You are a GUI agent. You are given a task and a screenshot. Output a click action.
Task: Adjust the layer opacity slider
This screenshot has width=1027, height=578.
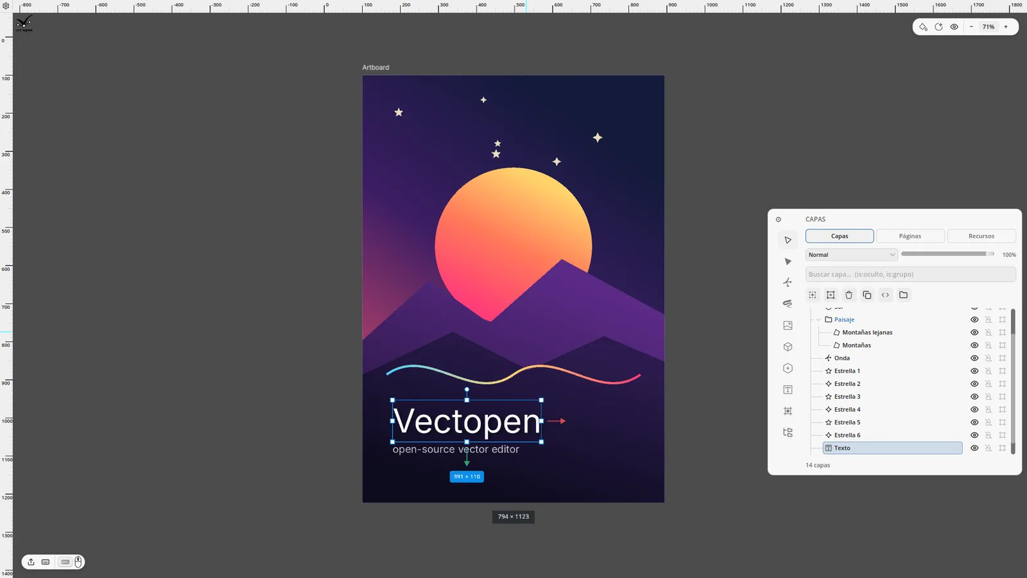tap(947, 254)
